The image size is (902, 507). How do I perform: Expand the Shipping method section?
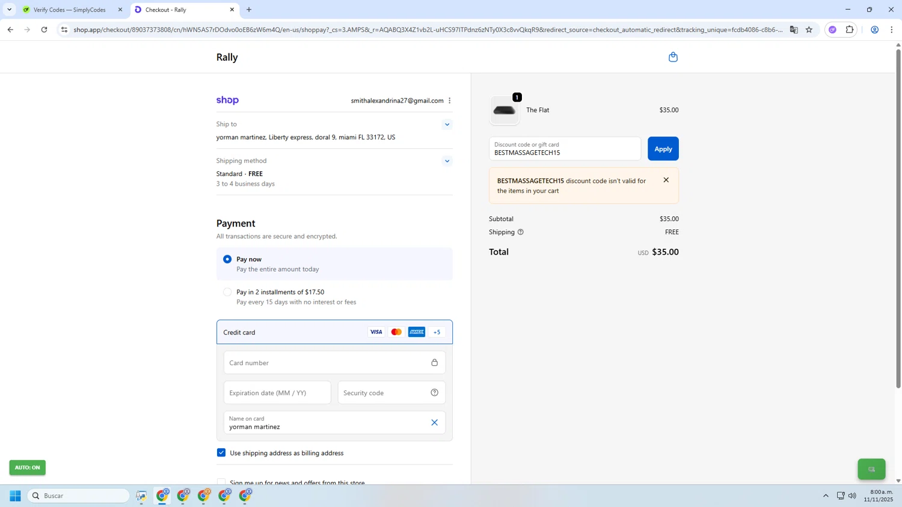[447, 161]
